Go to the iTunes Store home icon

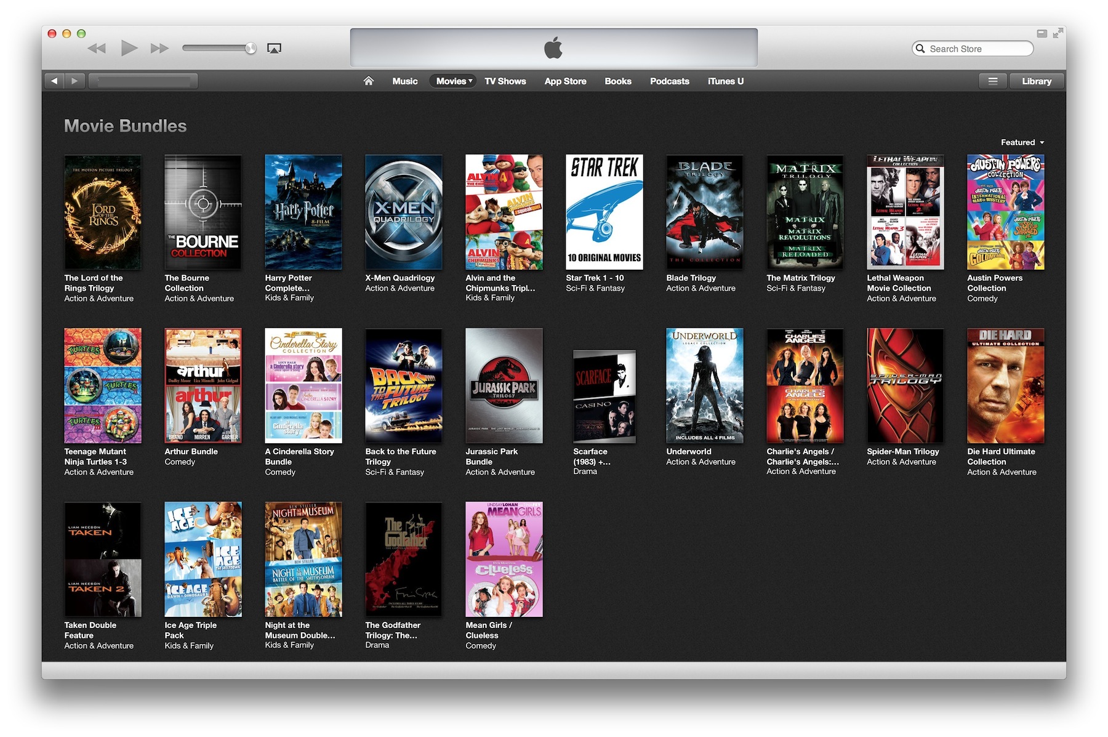pyautogui.click(x=369, y=81)
